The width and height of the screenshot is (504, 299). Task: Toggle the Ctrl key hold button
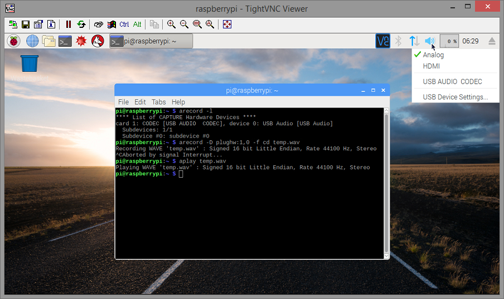[124, 24]
